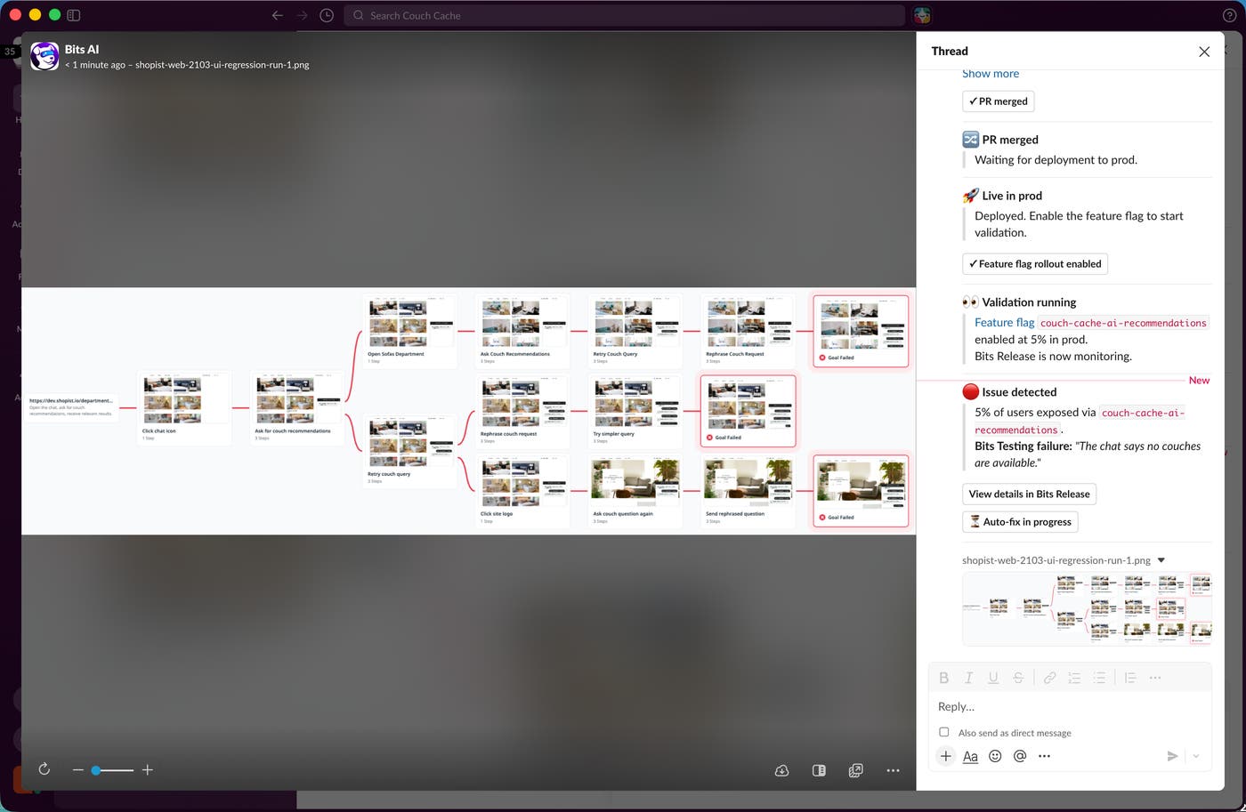Screen dimensions: 1246x812
Task: Zoom in with the plus icon
Action: 148,770
